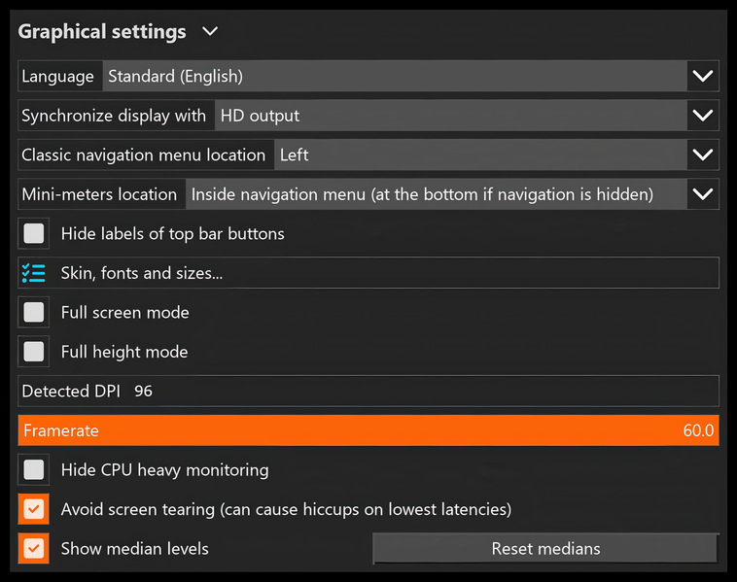
Task: Open Classic navigation menu location dropdown arrow
Action: coord(702,154)
